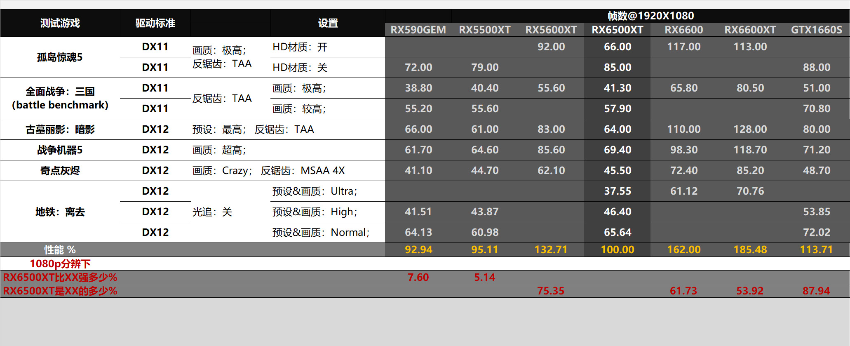
Task: Click the 37.55 RX6500XT value
Action: coord(618,191)
